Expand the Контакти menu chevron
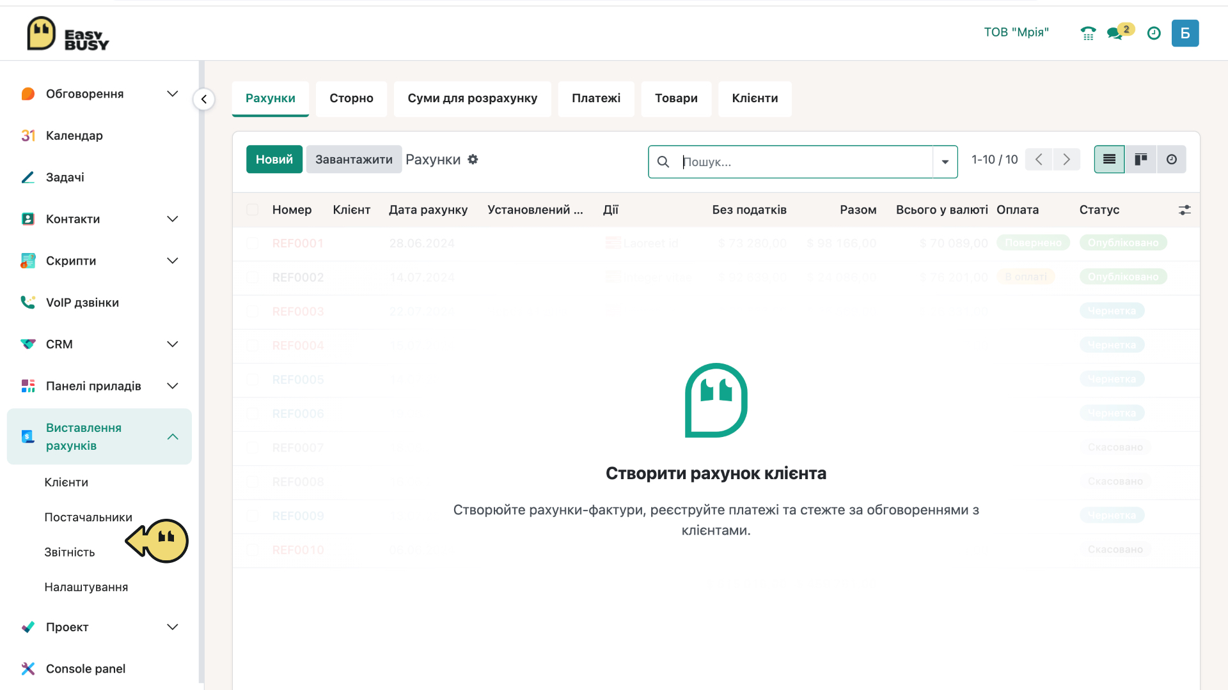 click(x=172, y=219)
